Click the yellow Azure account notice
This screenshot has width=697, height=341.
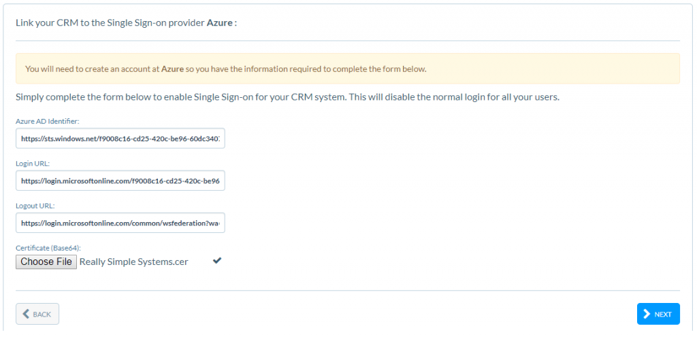point(348,69)
